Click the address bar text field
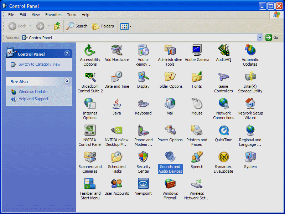The width and height of the screenshot is (285, 214). point(142,37)
